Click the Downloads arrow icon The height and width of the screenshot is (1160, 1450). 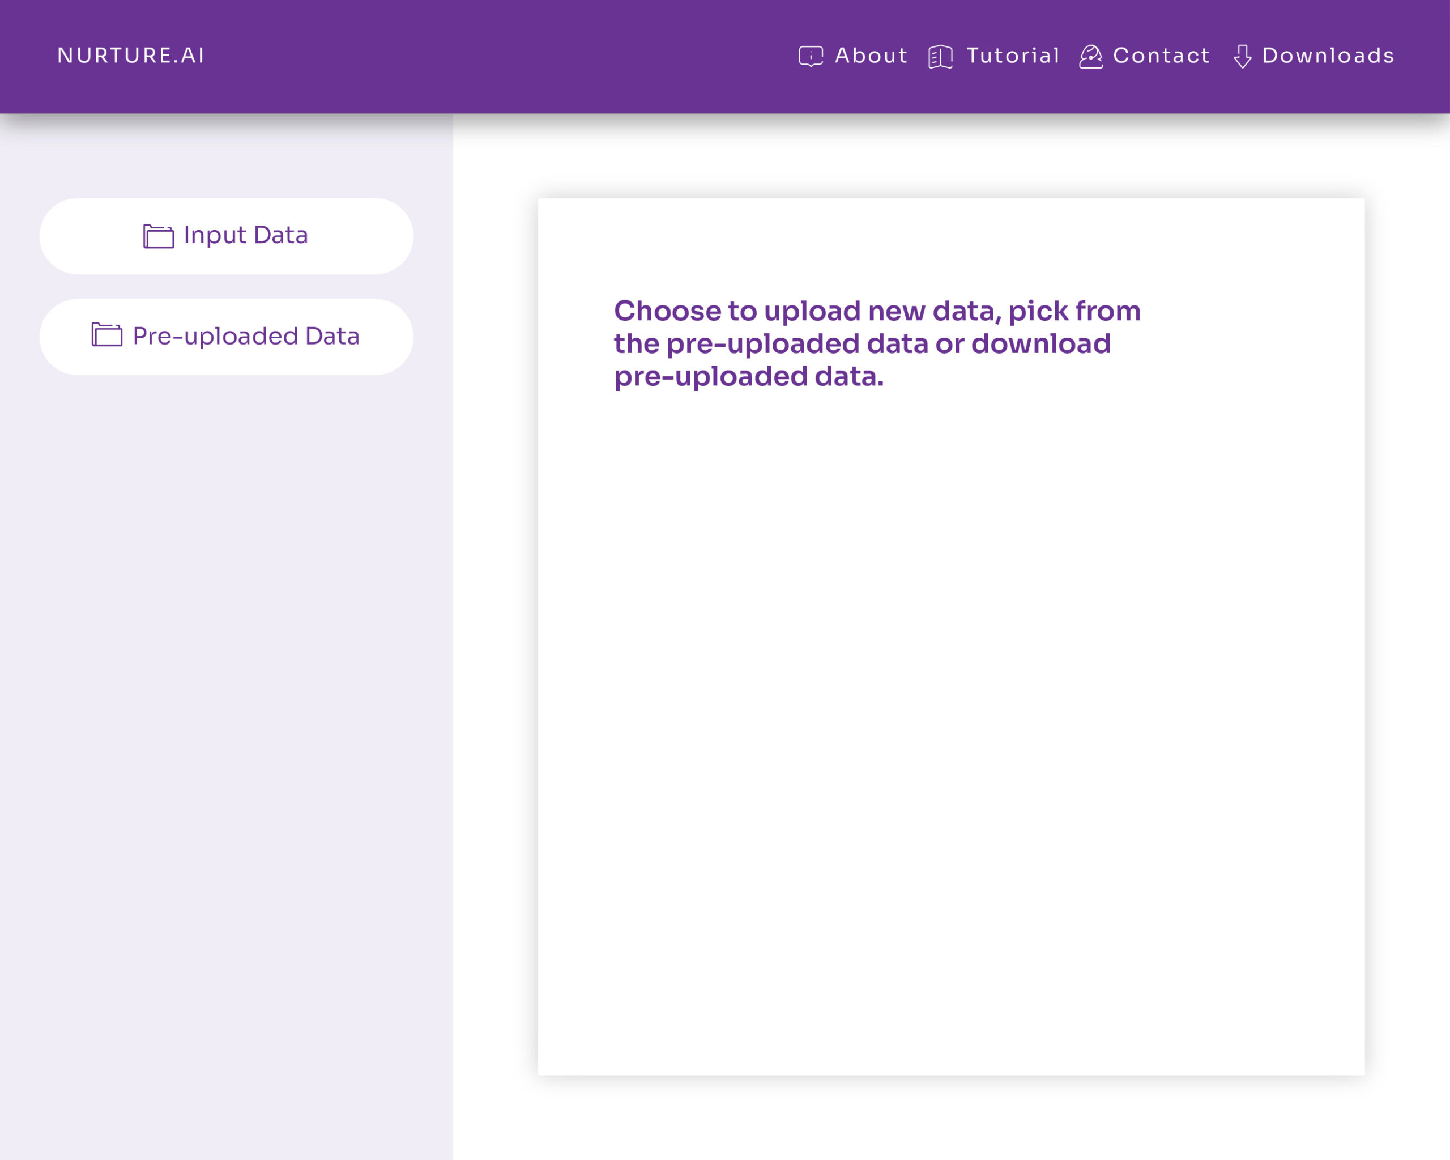[1242, 57]
